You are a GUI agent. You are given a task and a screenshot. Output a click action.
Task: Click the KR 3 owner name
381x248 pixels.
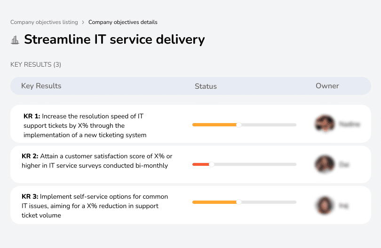point(343,206)
